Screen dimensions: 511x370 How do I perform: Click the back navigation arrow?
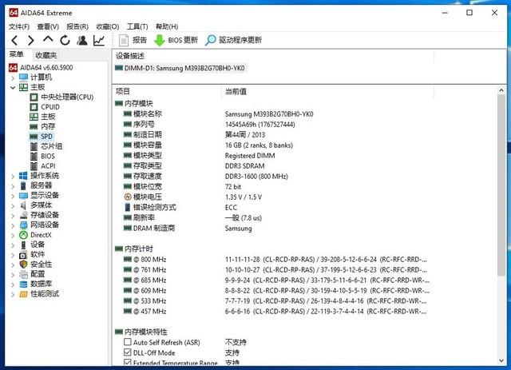tap(14, 40)
